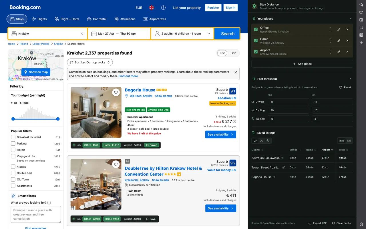Collapse the Your places section
This screenshot has width=366, height=229.
(x=351, y=19)
